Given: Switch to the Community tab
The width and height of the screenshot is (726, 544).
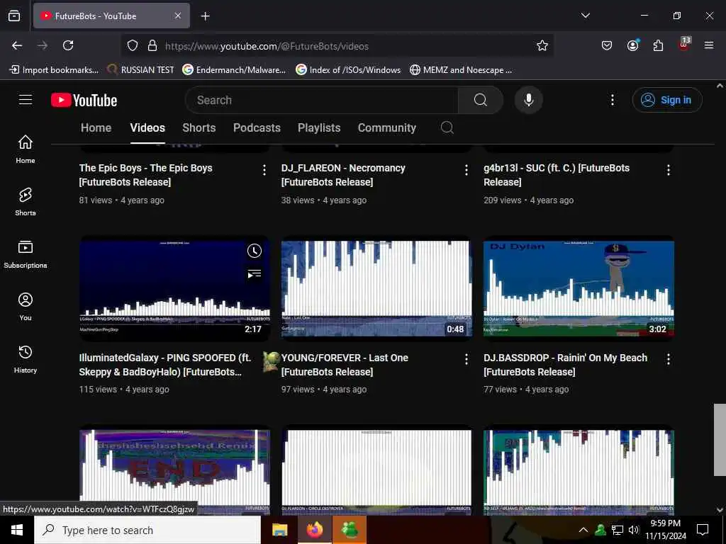Looking at the screenshot, I should 387,127.
